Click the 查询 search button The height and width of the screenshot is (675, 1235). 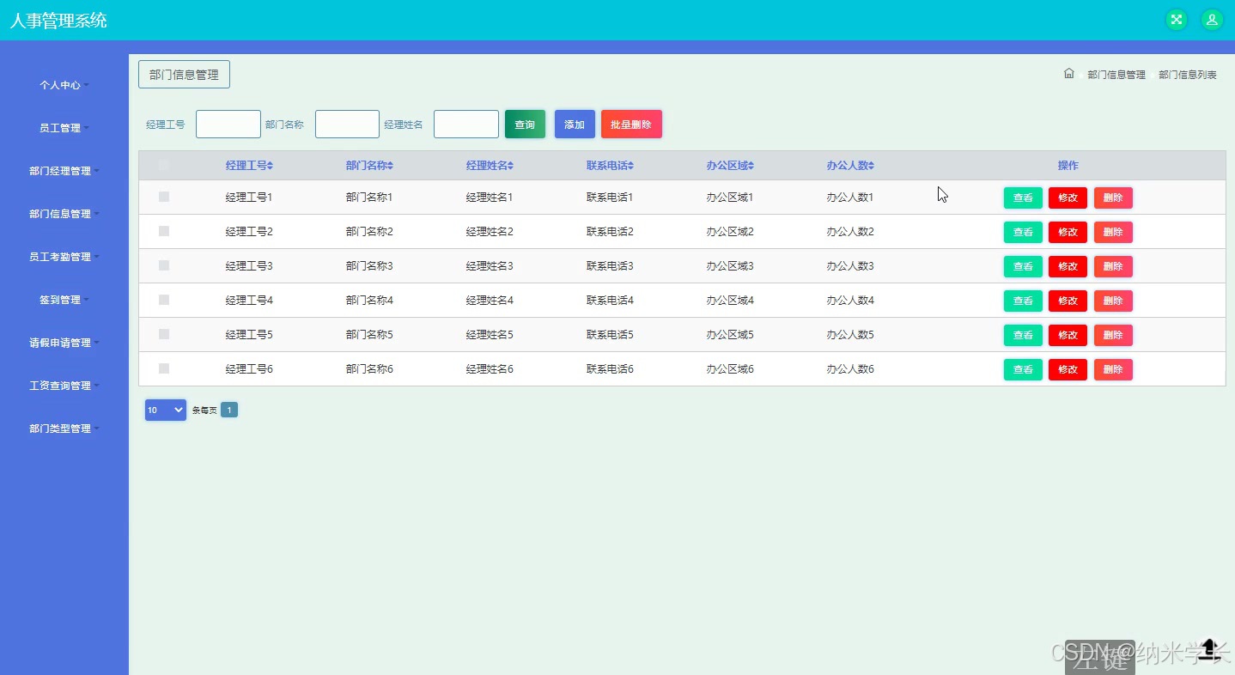coord(525,124)
